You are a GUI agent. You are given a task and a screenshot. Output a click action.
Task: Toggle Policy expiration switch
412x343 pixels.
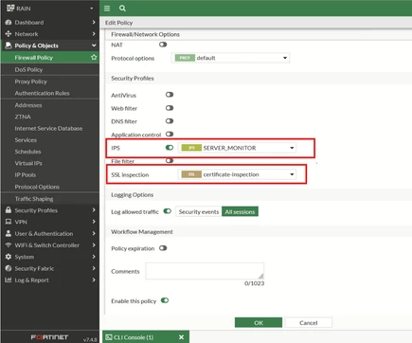coord(163,248)
